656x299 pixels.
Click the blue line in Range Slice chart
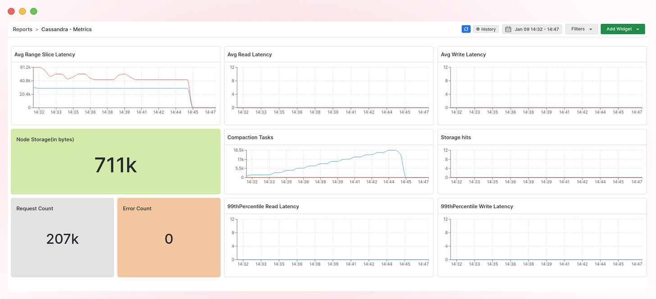point(113,88)
